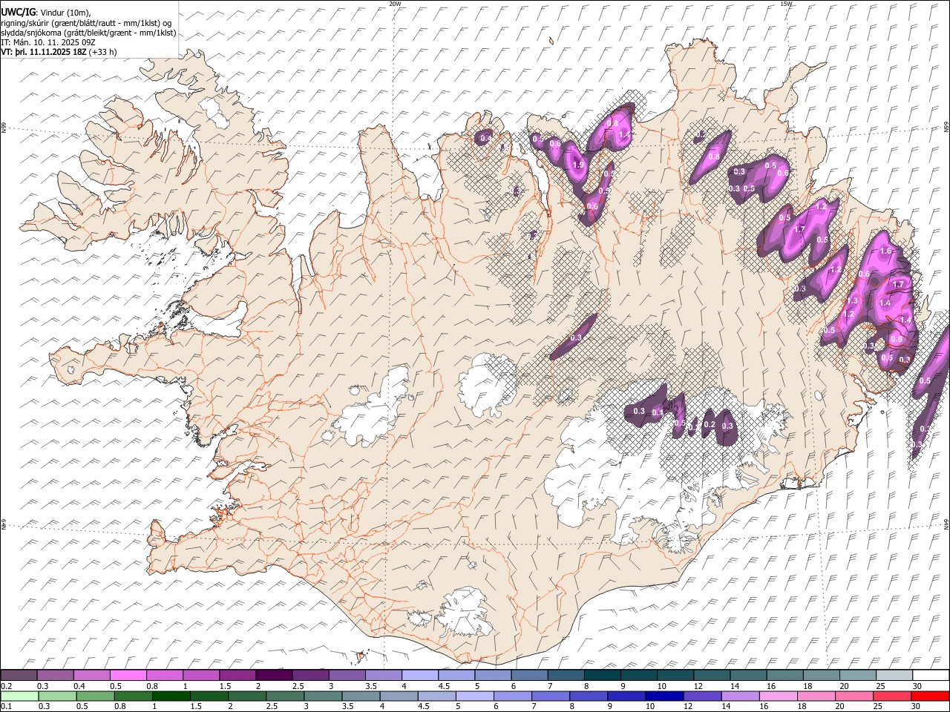Click upper legend dark purple swatch between 2 and 2.5

click(273, 675)
